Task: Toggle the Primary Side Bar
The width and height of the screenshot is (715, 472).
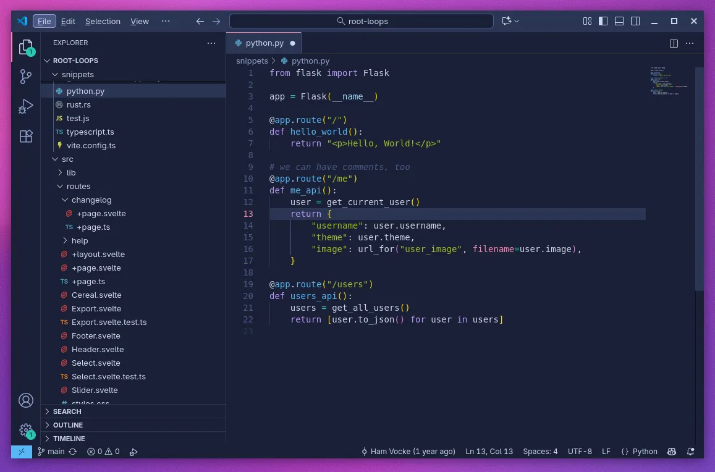Action: click(x=603, y=20)
